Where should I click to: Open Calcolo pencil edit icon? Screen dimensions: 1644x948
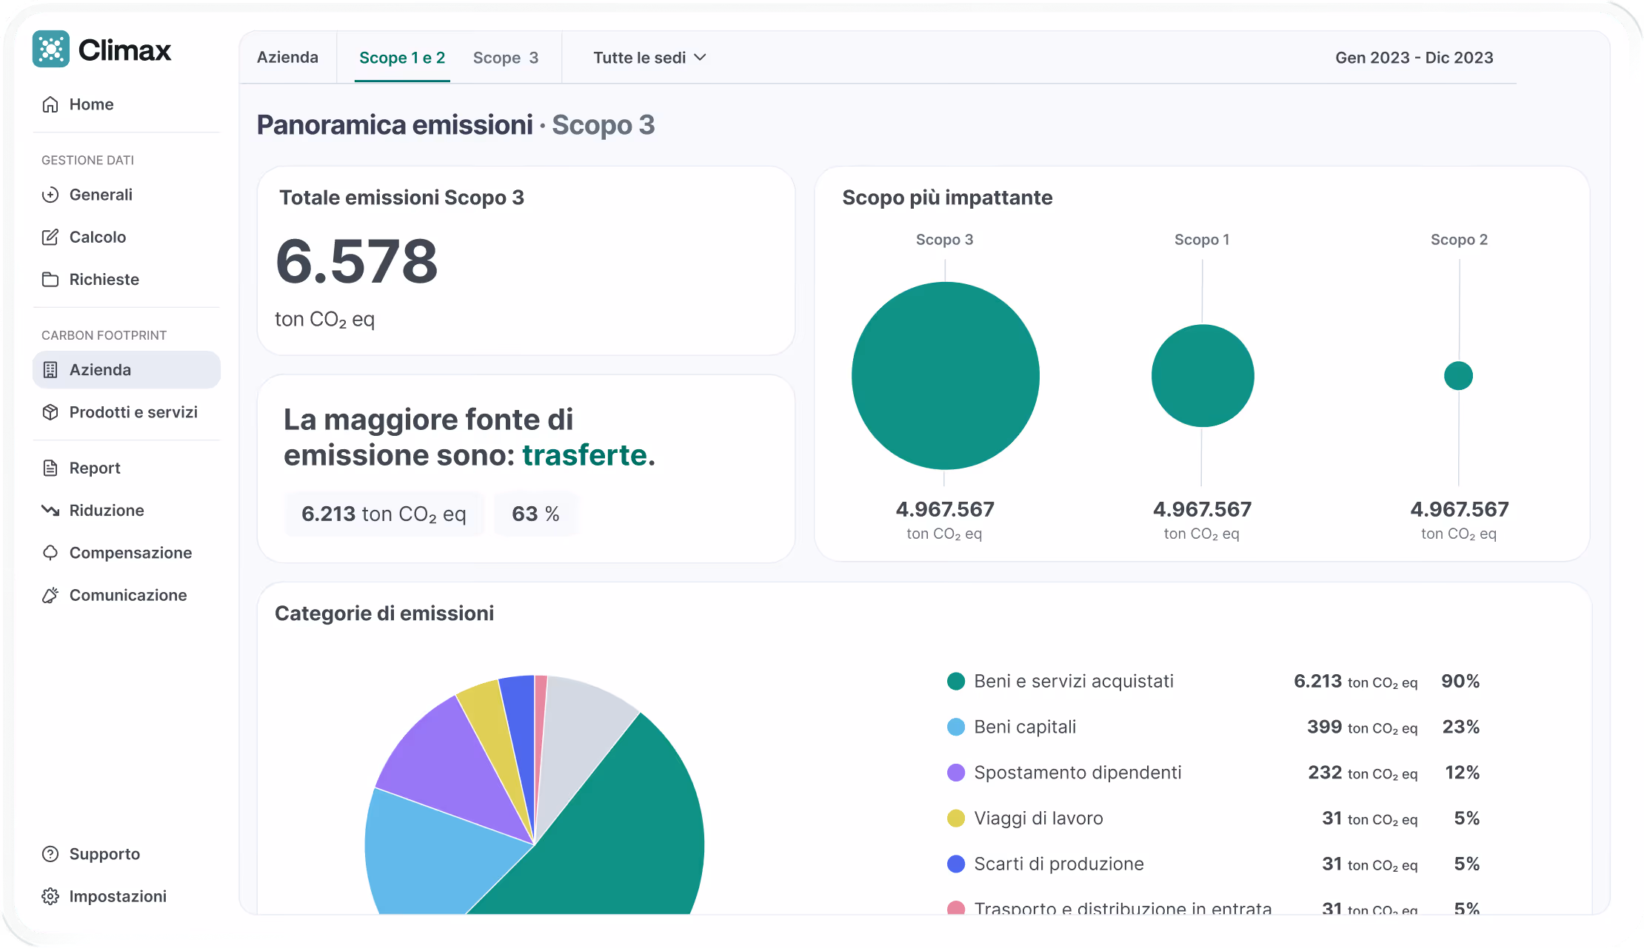50,237
